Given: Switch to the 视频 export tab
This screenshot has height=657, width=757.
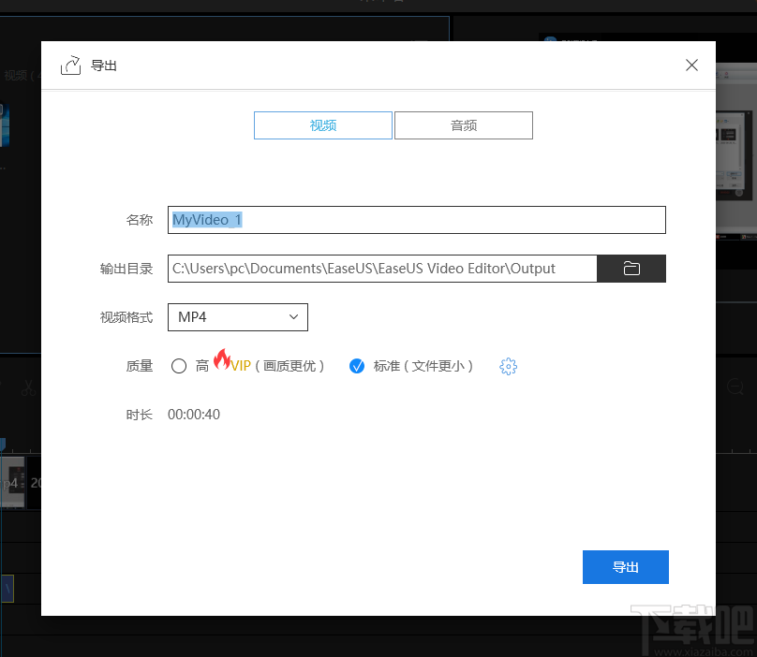Looking at the screenshot, I should point(322,124).
